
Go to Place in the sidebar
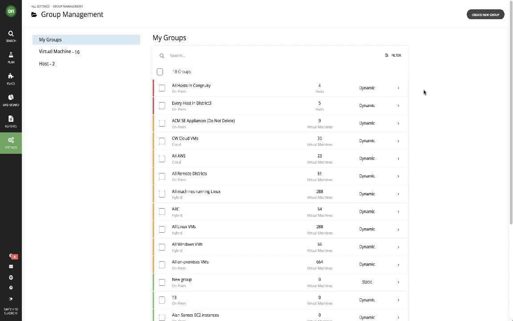click(11, 79)
